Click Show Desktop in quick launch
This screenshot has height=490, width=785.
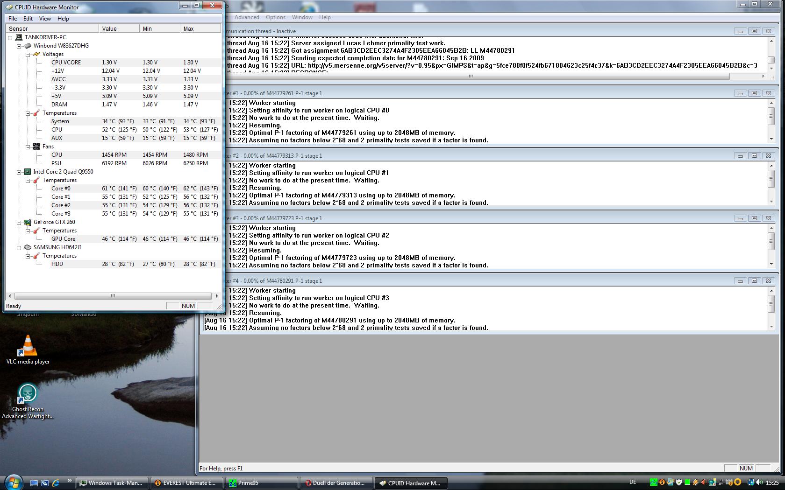click(x=34, y=483)
